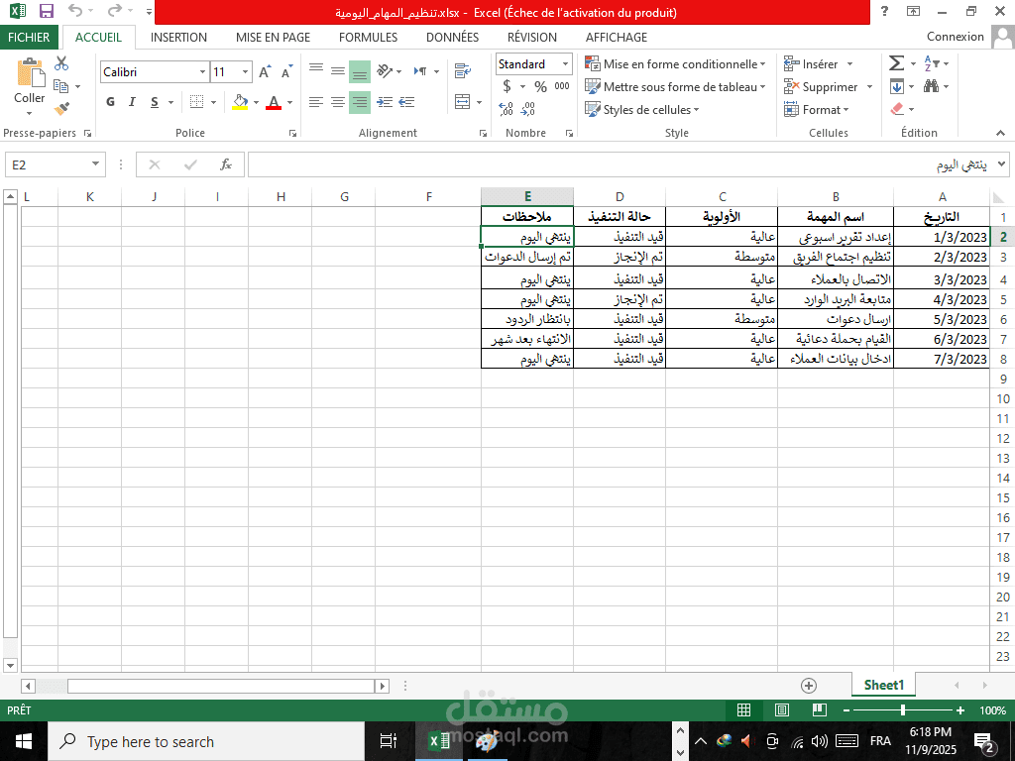This screenshot has height=761, width=1015.
Task: Click the Cut scissors icon
Action: [x=61, y=62]
